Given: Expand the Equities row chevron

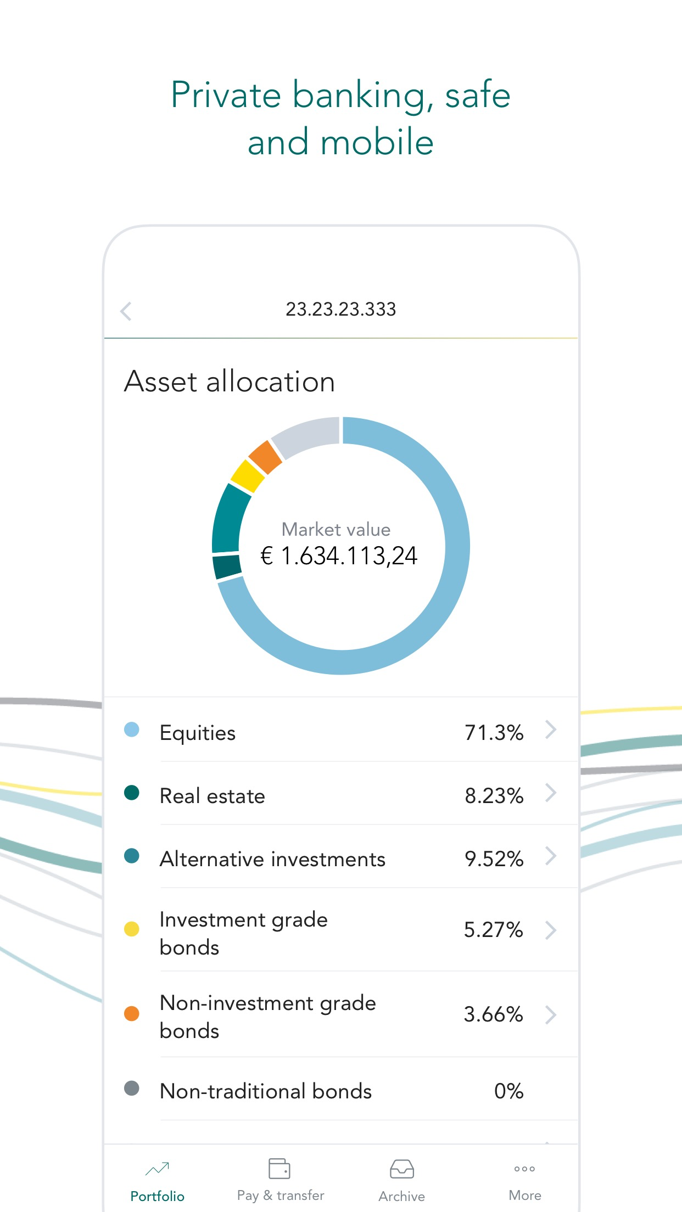Looking at the screenshot, I should [x=551, y=730].
